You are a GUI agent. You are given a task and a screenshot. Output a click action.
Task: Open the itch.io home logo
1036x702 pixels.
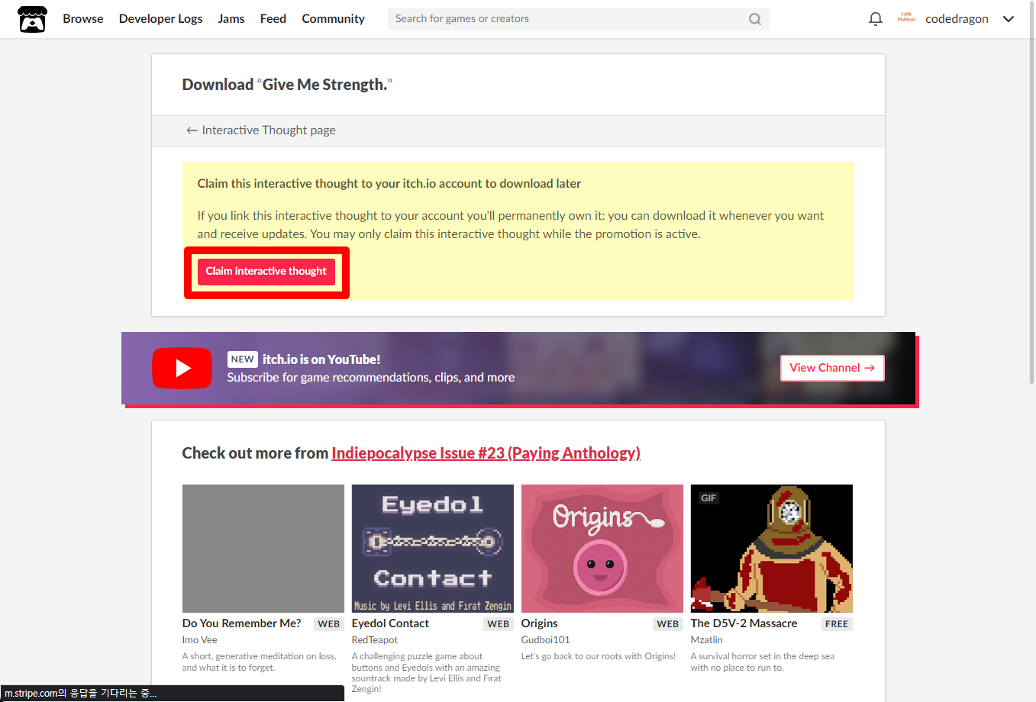[x=32, y=19]
